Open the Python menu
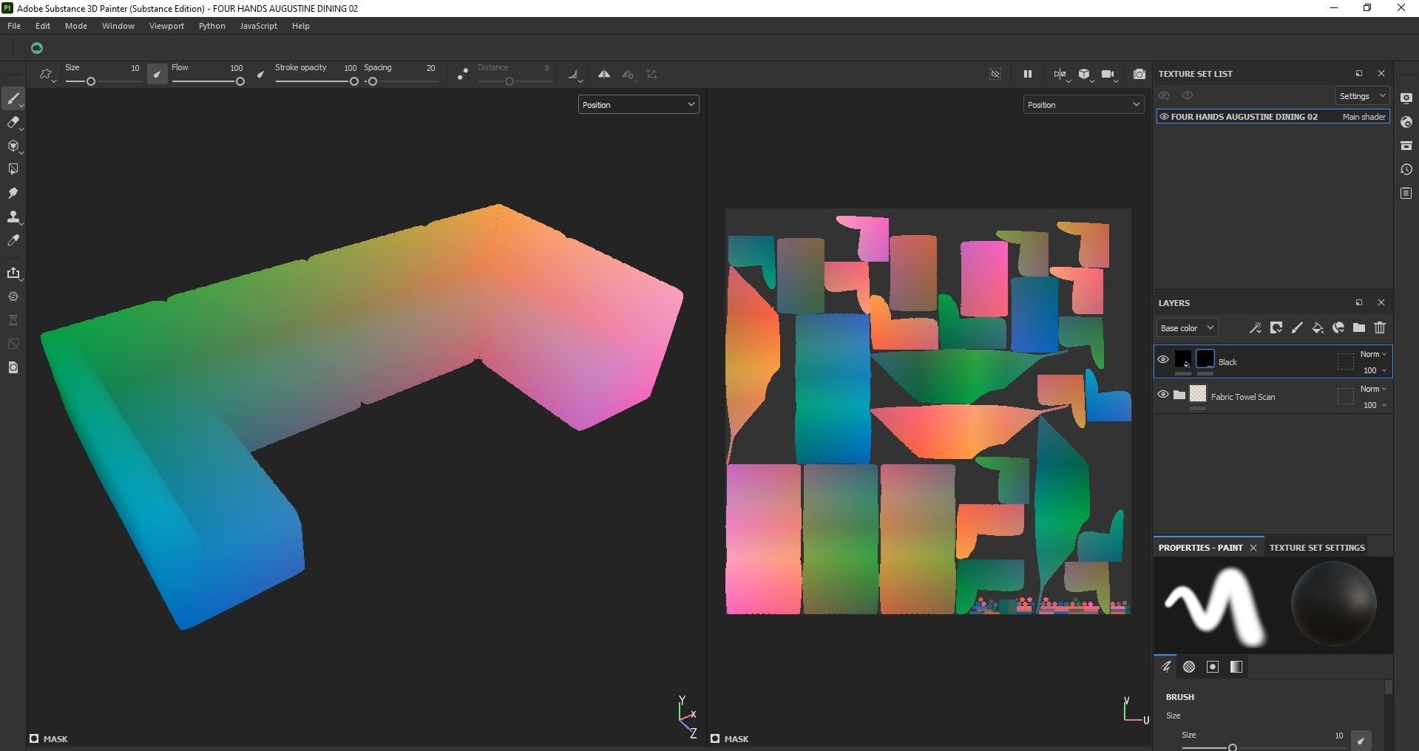 [211, 26]
